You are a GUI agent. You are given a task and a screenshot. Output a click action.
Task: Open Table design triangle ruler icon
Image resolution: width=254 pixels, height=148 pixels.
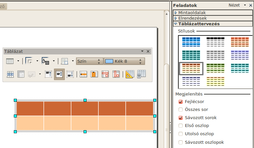tap(130, 74)
